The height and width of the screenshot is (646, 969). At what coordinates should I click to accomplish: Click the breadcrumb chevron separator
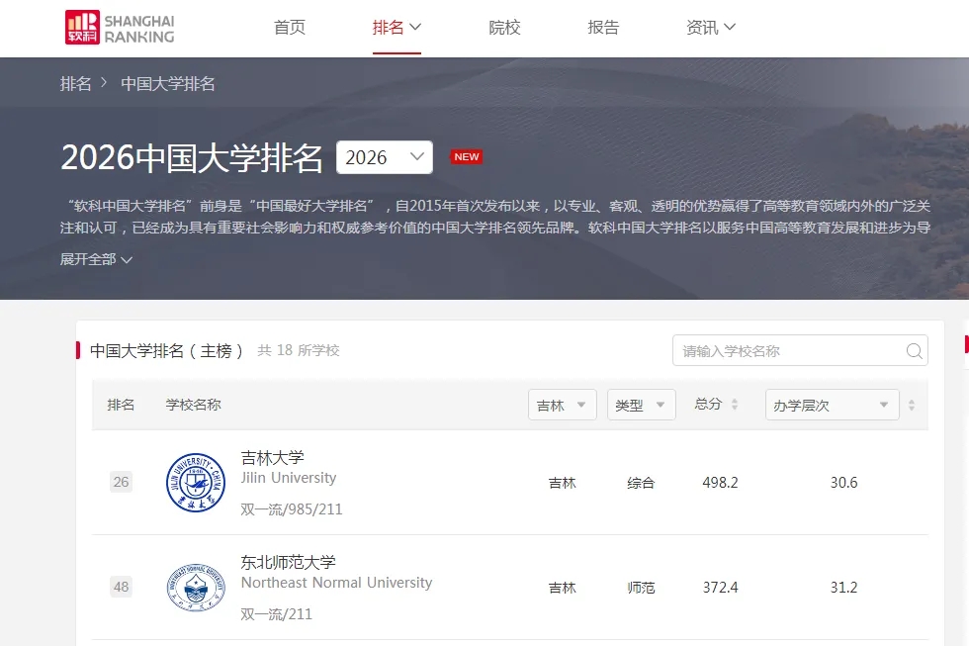[x=104, y=84]
